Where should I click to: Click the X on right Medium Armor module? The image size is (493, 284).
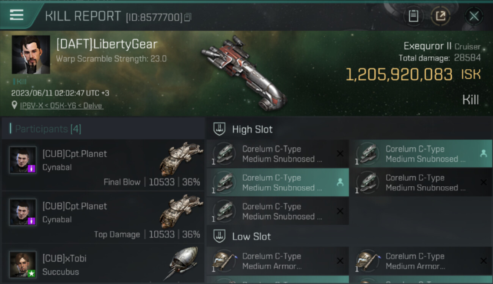coord(484,261)
